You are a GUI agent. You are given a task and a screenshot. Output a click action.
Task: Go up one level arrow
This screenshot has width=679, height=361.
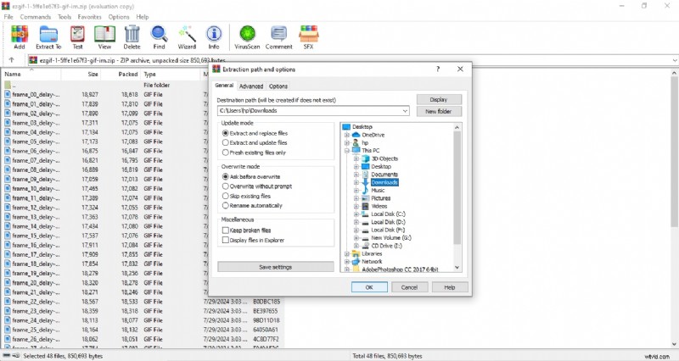pos(12,60)
